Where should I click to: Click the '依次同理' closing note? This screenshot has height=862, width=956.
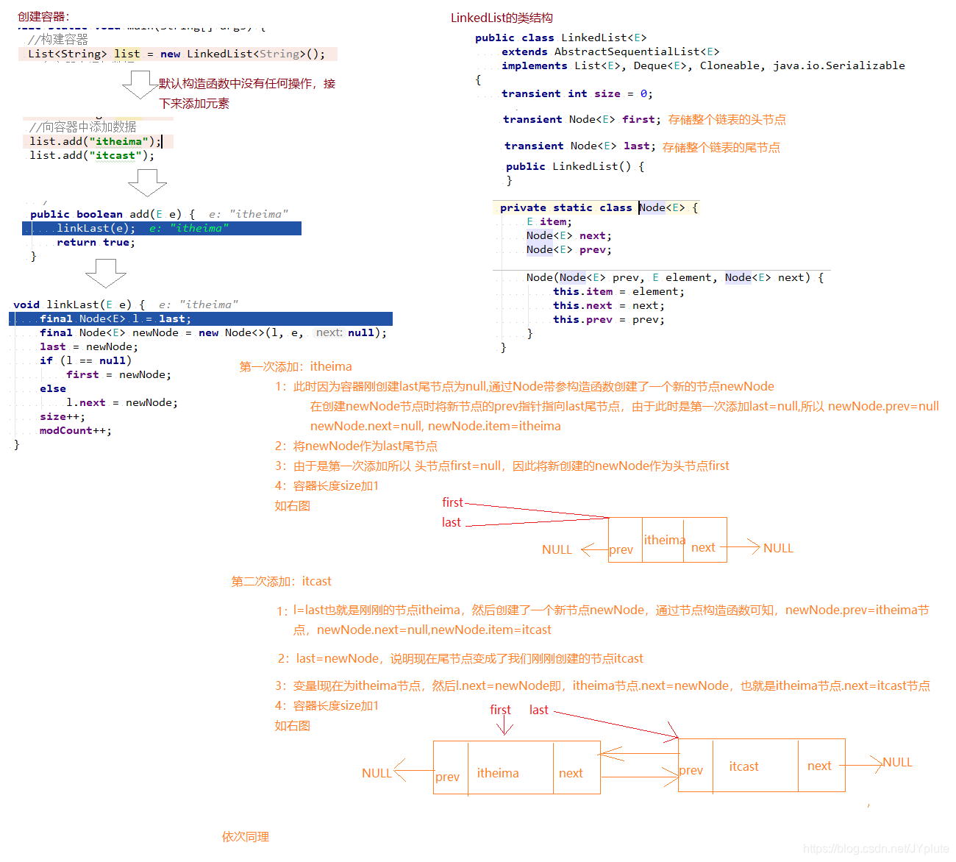pyautogui.click(x=246, y=836)
